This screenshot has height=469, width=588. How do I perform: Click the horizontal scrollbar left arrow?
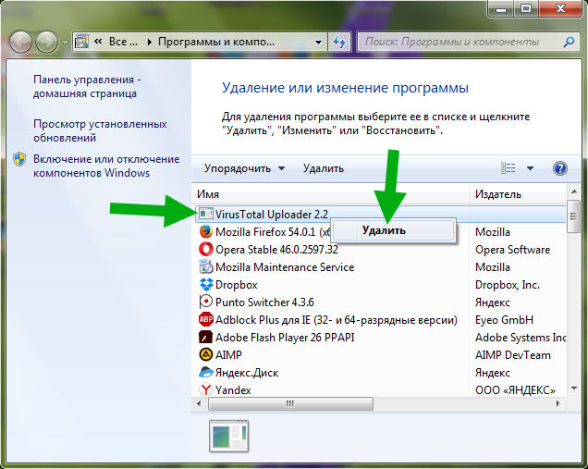coord(199,403)
